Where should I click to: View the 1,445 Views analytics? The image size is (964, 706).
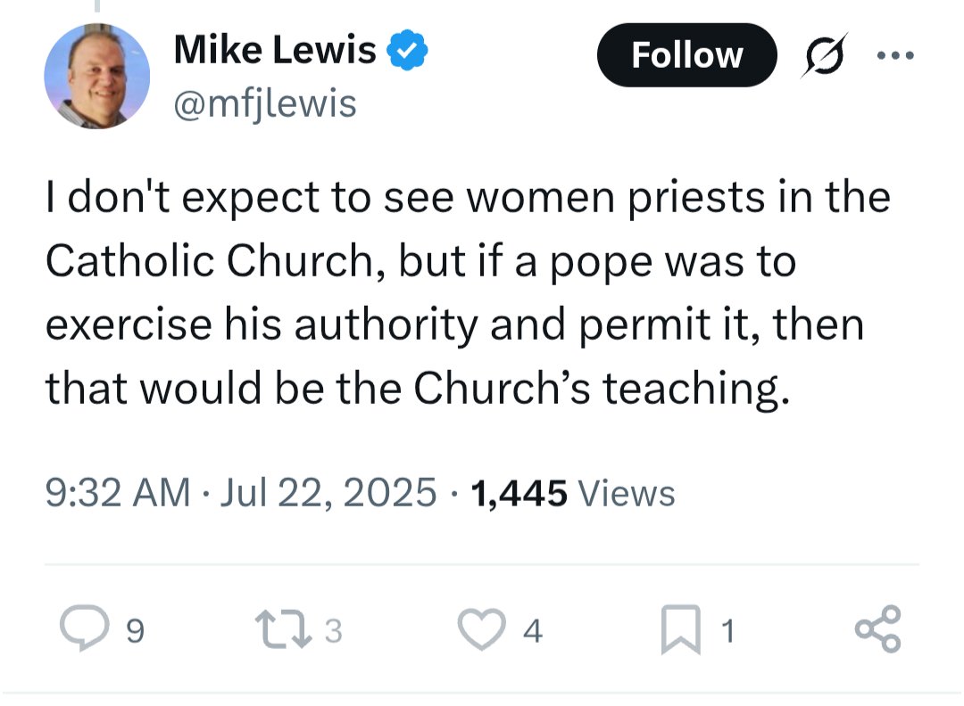pos(573,494)
